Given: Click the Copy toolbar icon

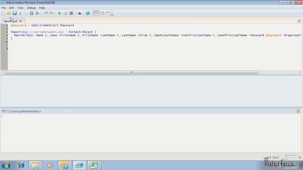Looking at the screenshot, I should (x=26, y=13).
